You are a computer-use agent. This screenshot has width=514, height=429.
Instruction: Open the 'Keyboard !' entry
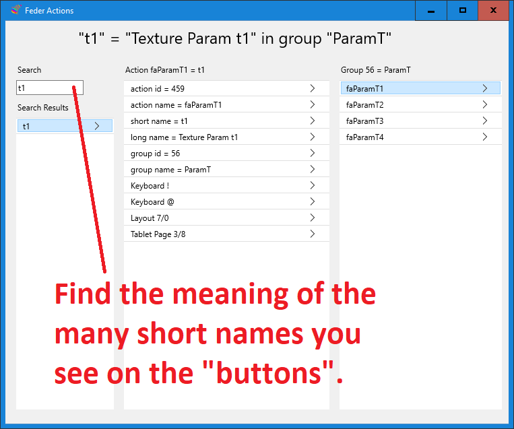pyautogui.click(x=216, y=186)
